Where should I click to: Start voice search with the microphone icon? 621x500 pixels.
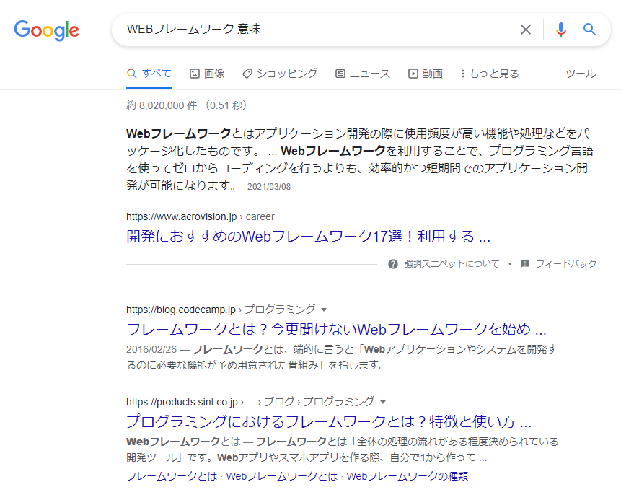click(561, 30)
